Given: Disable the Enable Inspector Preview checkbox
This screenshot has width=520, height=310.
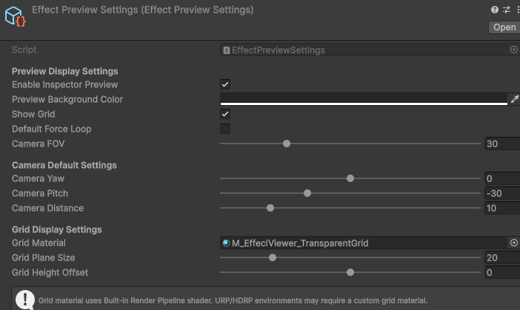Looking at the screenshot, I should (x=225, y=84).
